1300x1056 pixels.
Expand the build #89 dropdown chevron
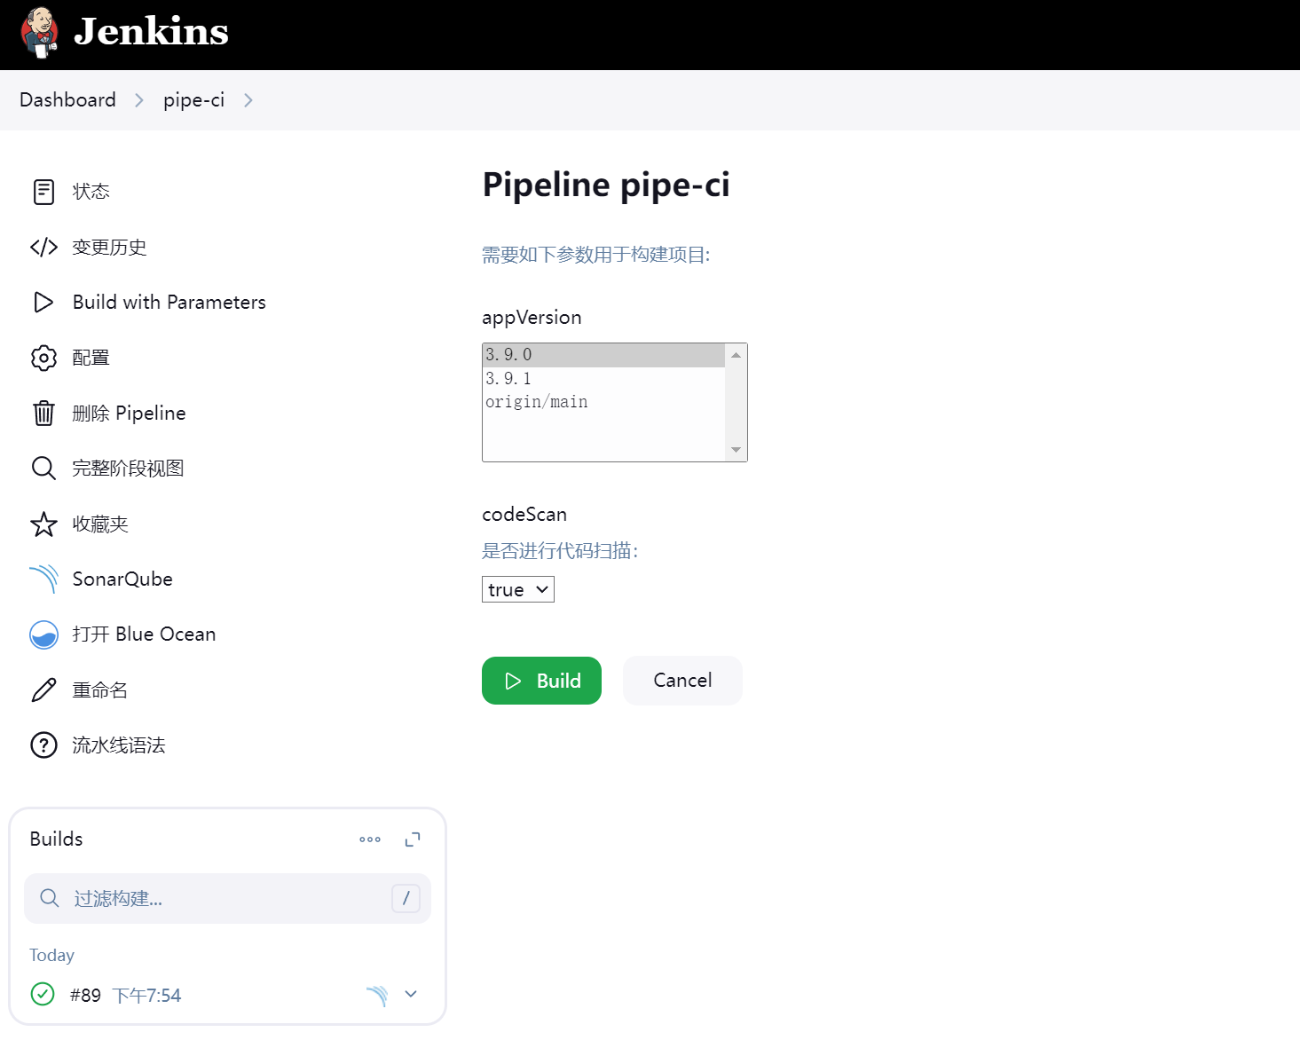click(411, 994)
